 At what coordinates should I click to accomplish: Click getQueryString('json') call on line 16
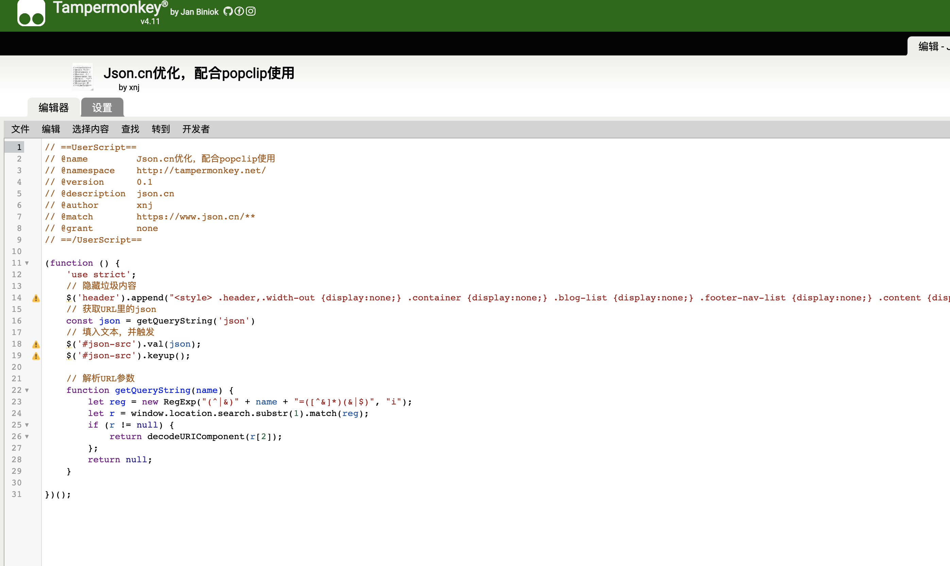coord(196,321)
